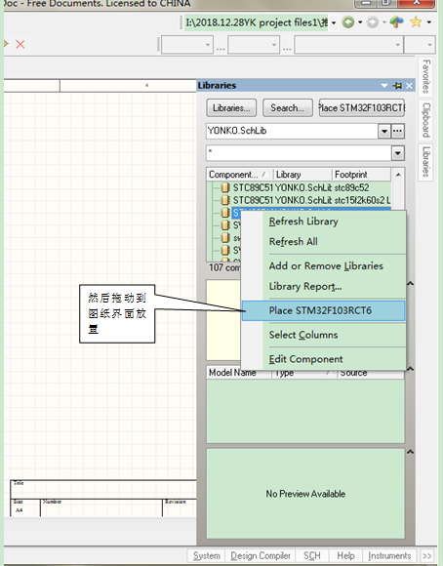Open the last narrow toolbar combo box
Viewport: 443px width, 566px height.
point(420,45)
